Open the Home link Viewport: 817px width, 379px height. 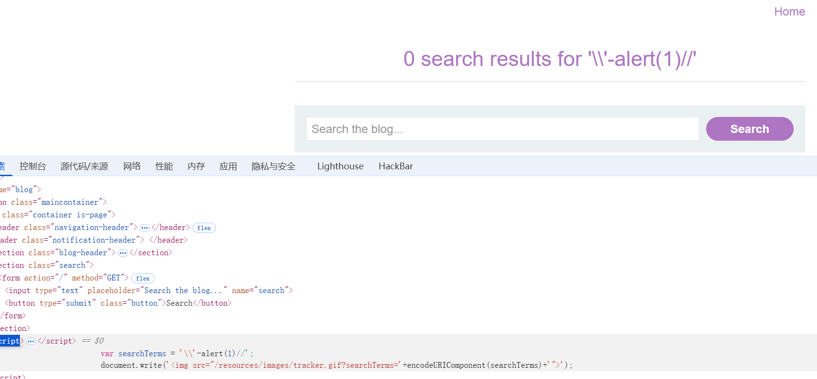point(789,12)
